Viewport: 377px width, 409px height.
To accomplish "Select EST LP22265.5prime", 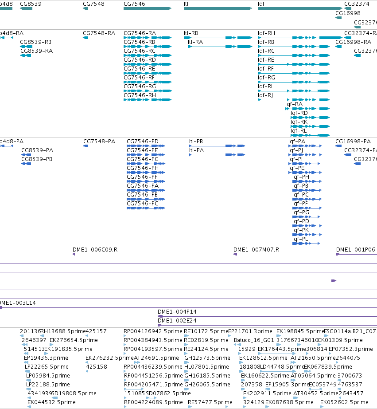I will pos(27,371).
